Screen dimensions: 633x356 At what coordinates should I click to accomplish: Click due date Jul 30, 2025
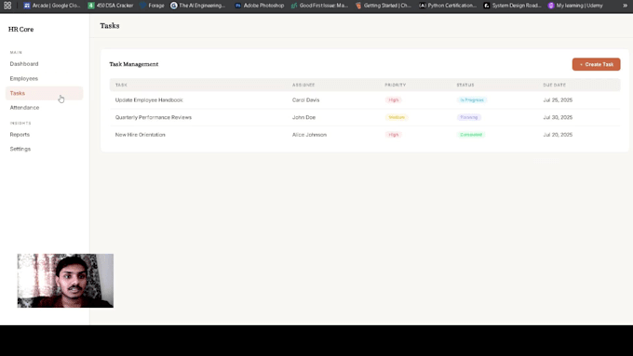click(558, 117)
